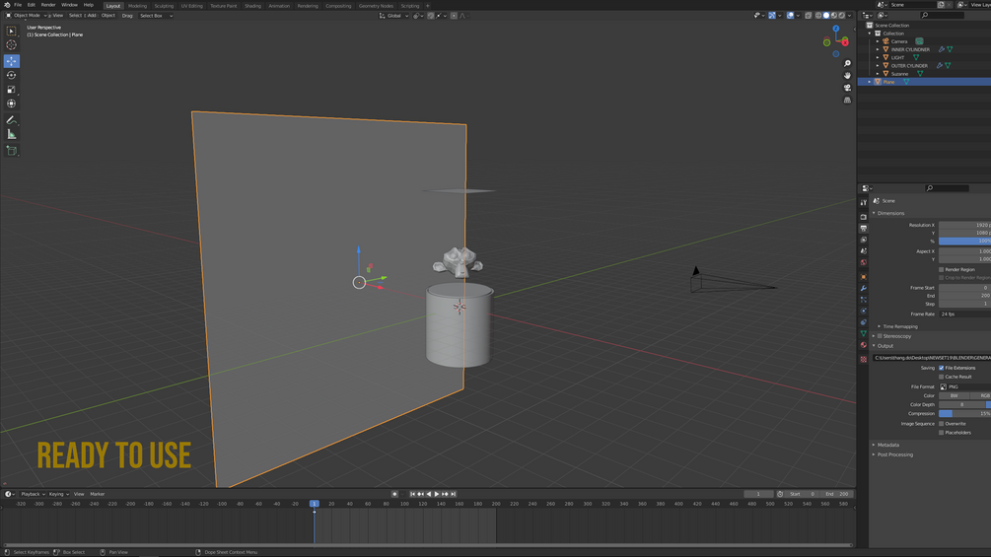This screenshot has width=991, height=557.
Task: Toggle proportional editing in the header
Action: tap(454, 16)
